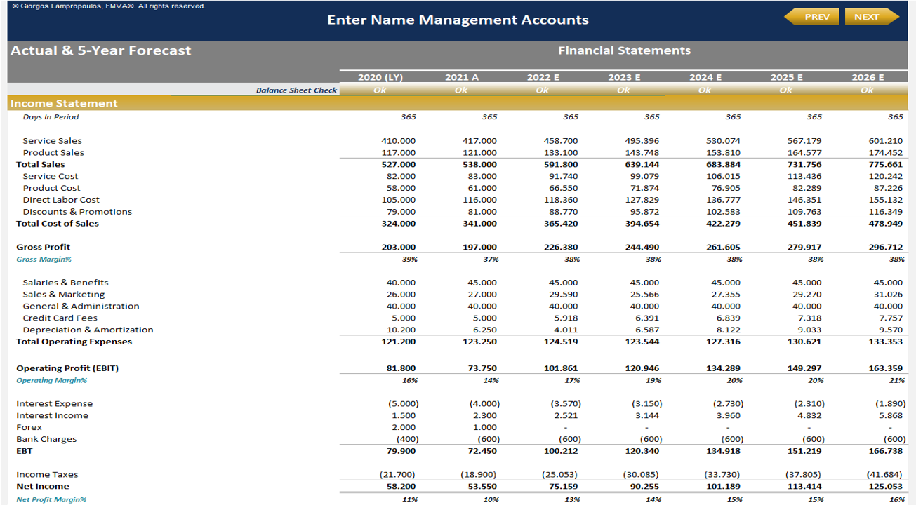Select the 2025 E column header
The height and width of the screenshot is (505, 916).
coord(786,77)
